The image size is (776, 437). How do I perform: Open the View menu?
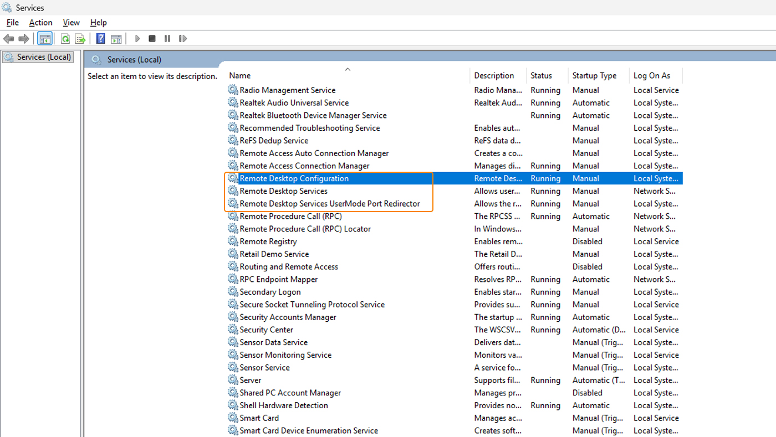[71, 23]
